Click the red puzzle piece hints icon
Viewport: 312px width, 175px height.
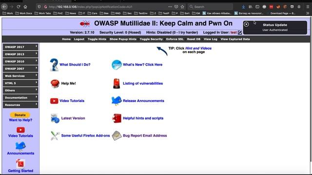pyautogui.click(x=117, y=118)
